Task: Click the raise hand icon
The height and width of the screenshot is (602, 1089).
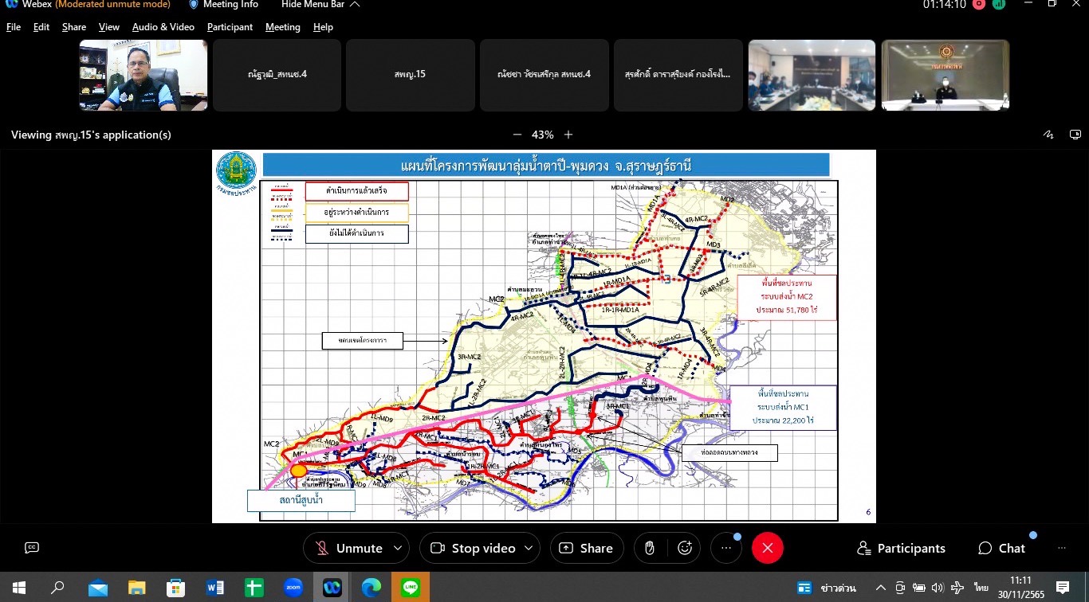Action: pyautogui.click(x=650, y=548)
